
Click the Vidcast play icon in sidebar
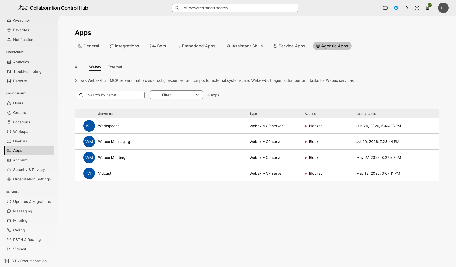pos(9,249)
